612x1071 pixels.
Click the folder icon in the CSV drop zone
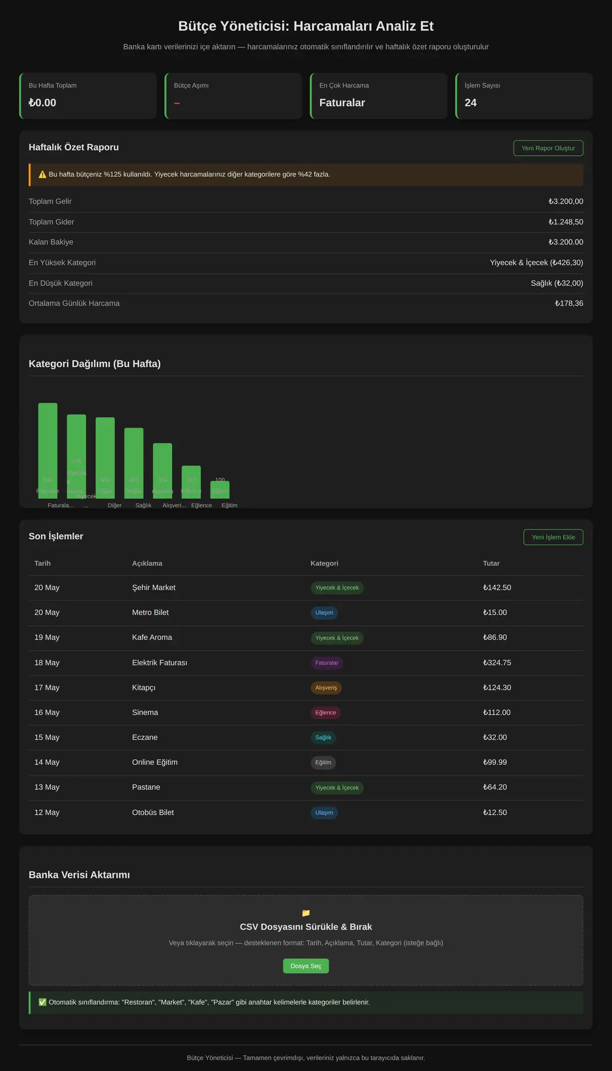click(x=306, y=913)
